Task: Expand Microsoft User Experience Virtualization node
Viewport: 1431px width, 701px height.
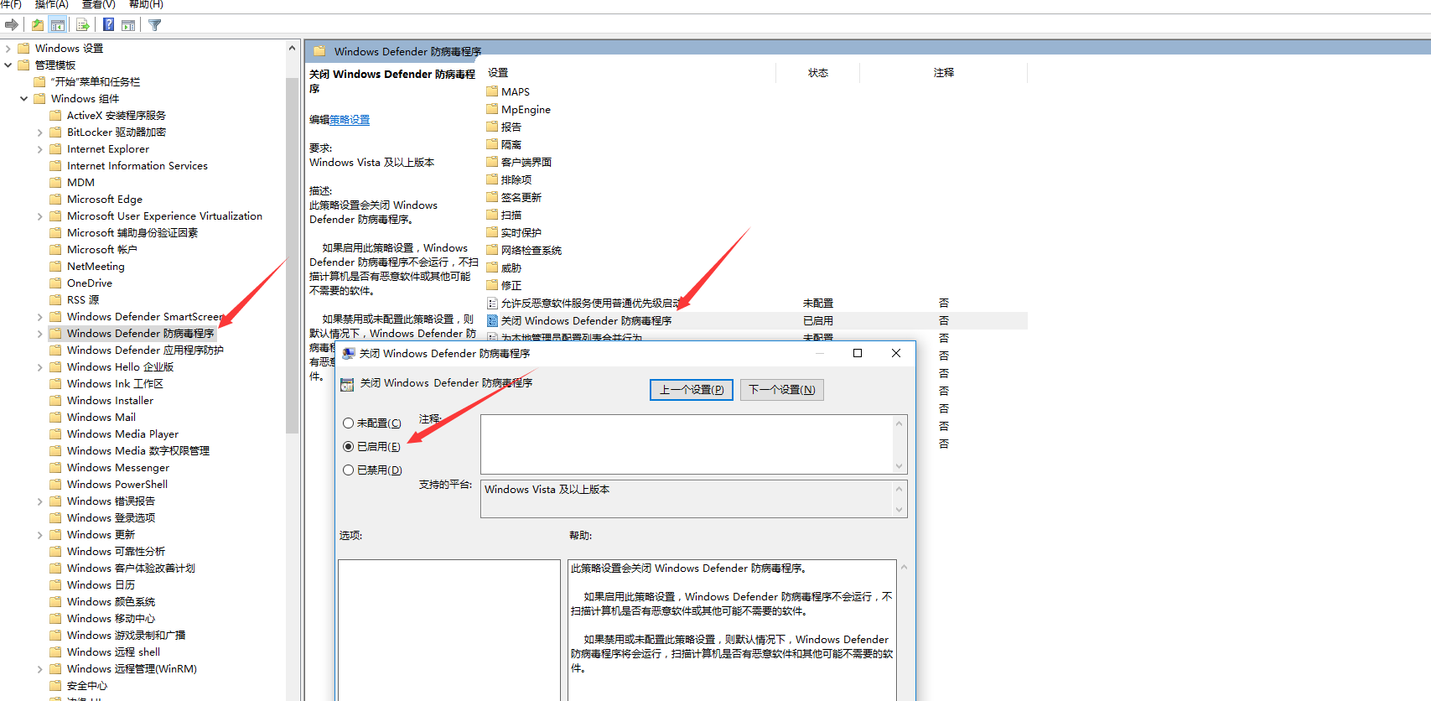Action: point(40,216)
